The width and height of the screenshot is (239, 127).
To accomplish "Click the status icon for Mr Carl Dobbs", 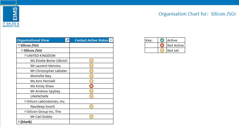I will [91, 117].
